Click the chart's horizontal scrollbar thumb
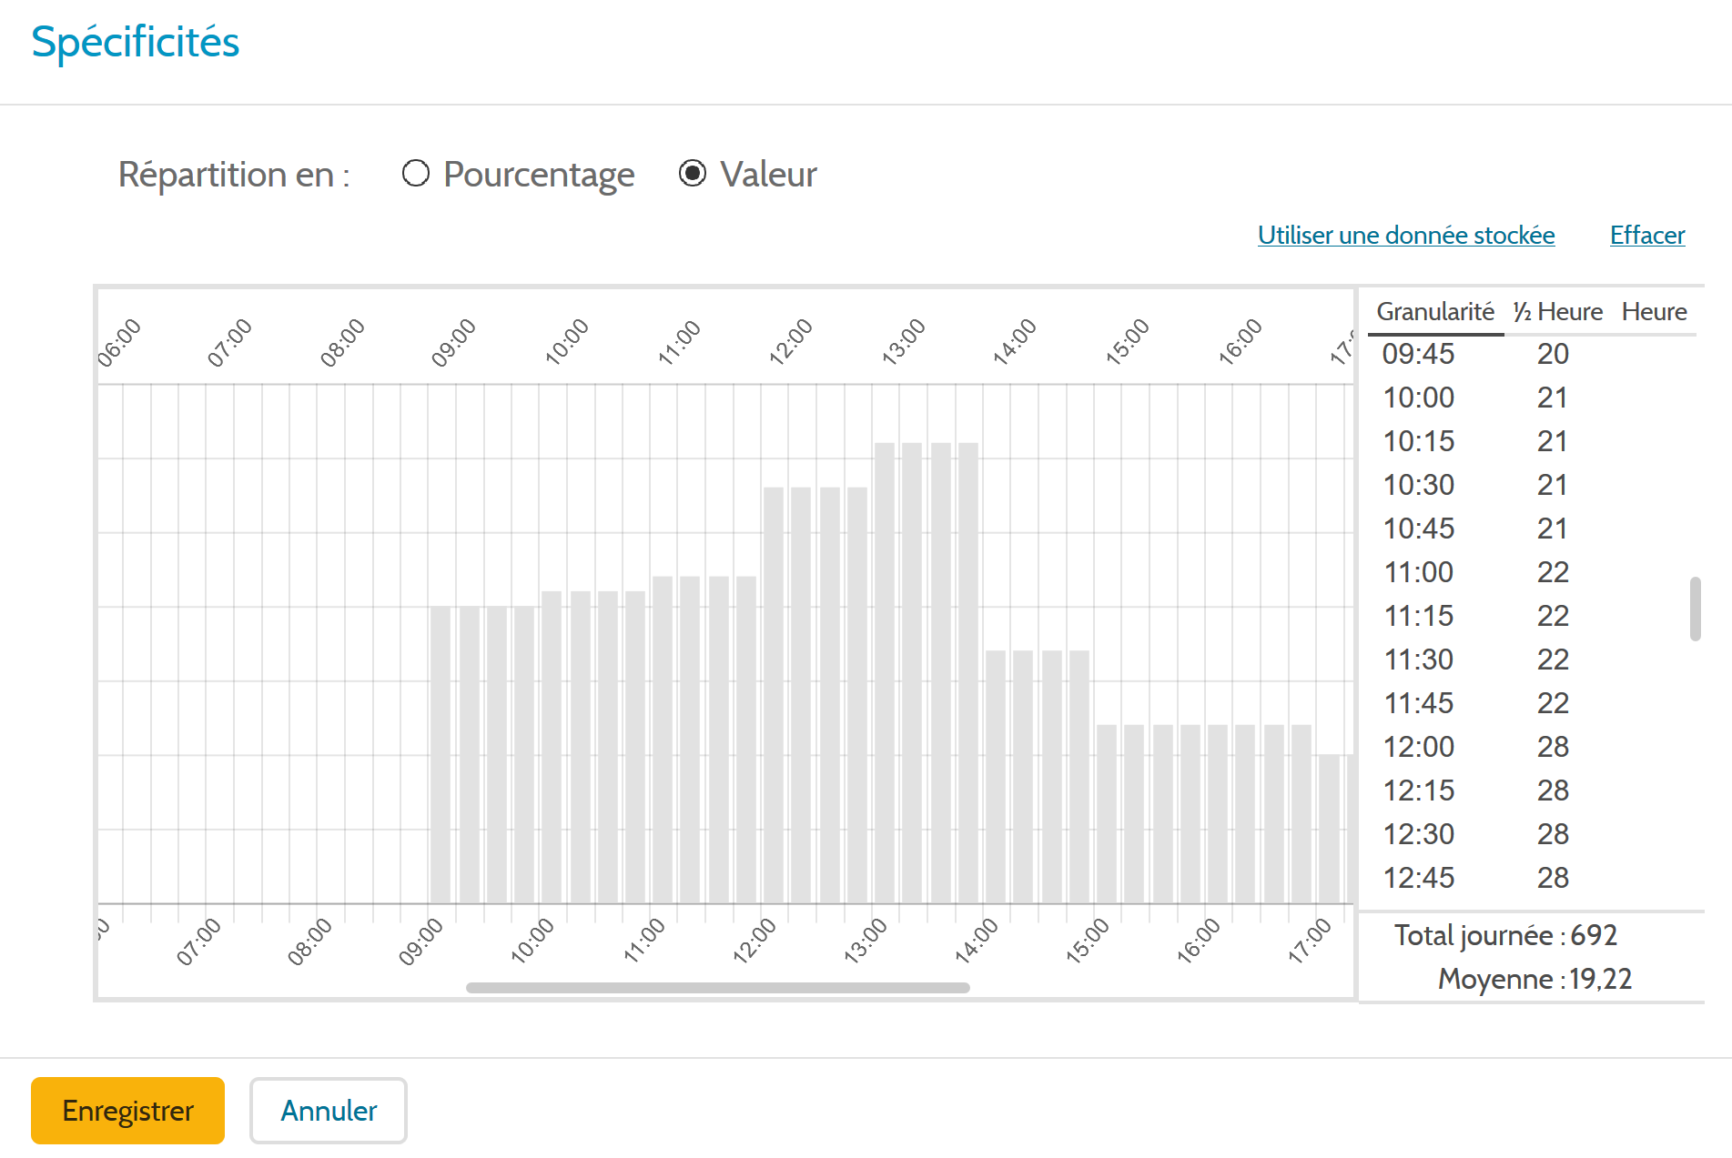Viewport: 1732px width, 1158px height. [x=718, y=987]
